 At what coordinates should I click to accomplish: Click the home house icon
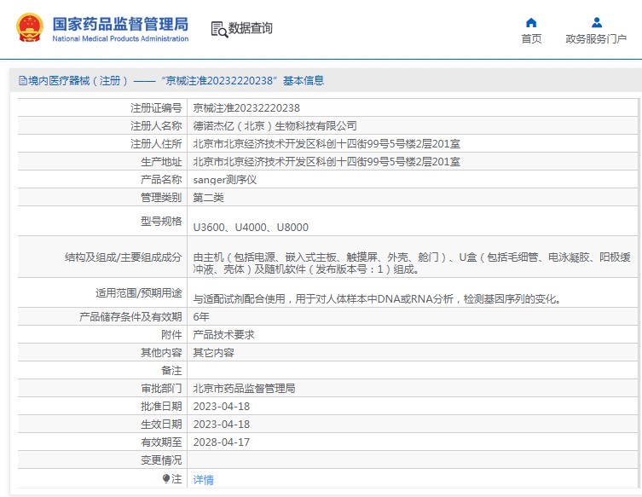pyautogui.click(x=531, y=23)
